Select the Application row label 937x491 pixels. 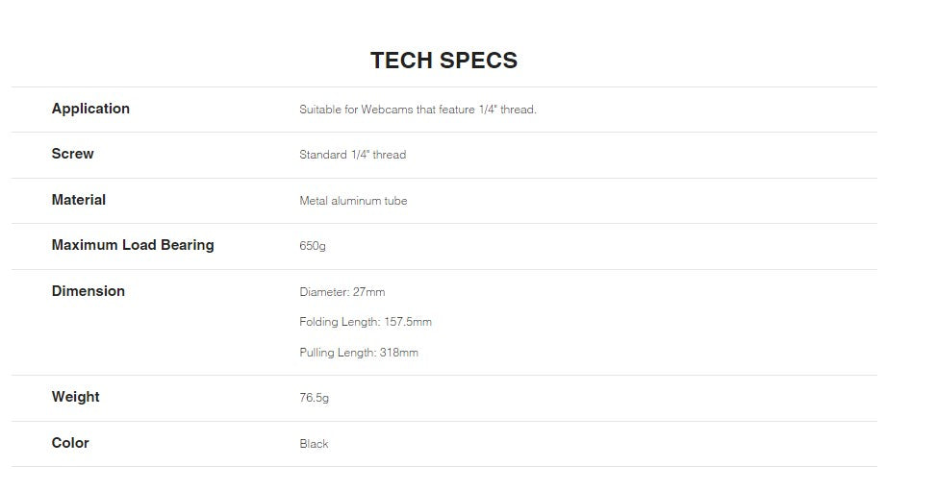[90, 109]
